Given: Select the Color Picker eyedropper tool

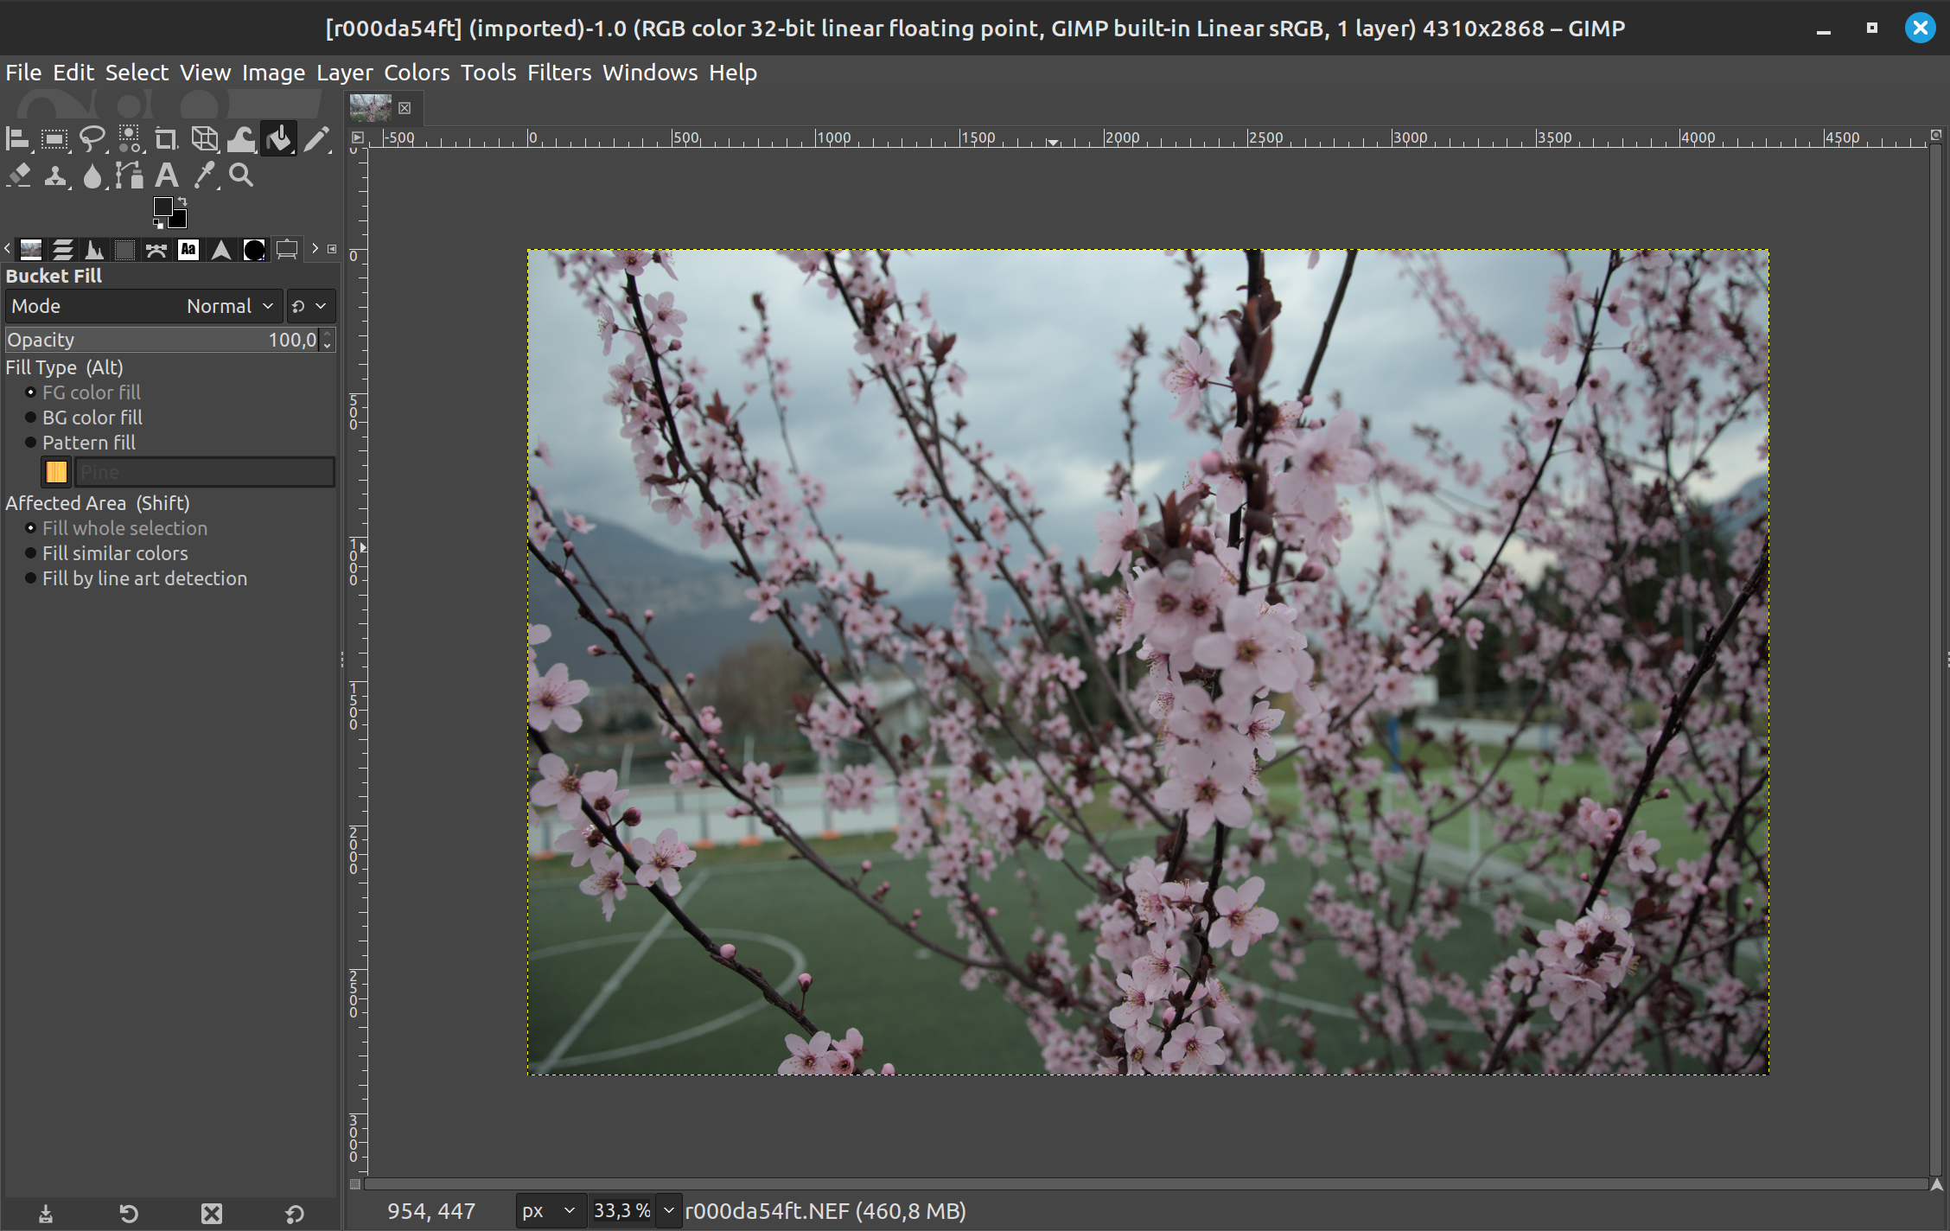Looking at the screenshot, I should click(x=204, y=175).
